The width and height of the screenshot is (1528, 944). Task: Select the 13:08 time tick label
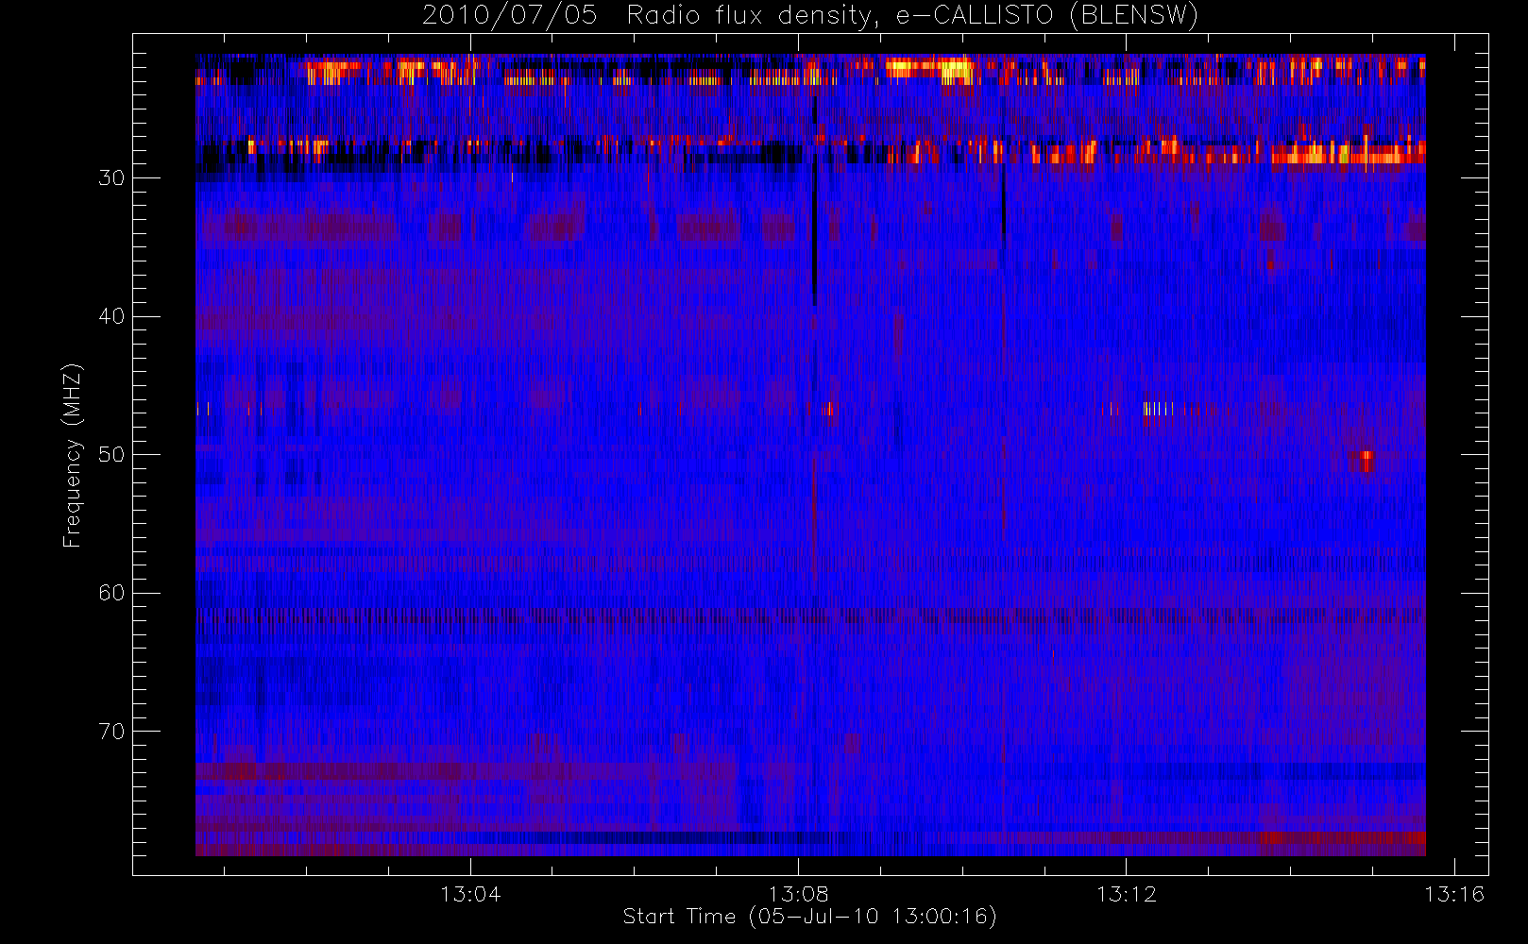[798, 893]
